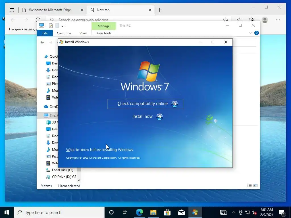
Task: Open the network tray icon
Action: 248,212
